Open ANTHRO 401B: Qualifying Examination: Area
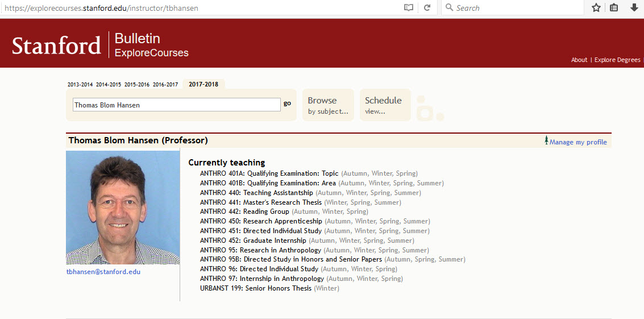 click(x=268, y=183)
